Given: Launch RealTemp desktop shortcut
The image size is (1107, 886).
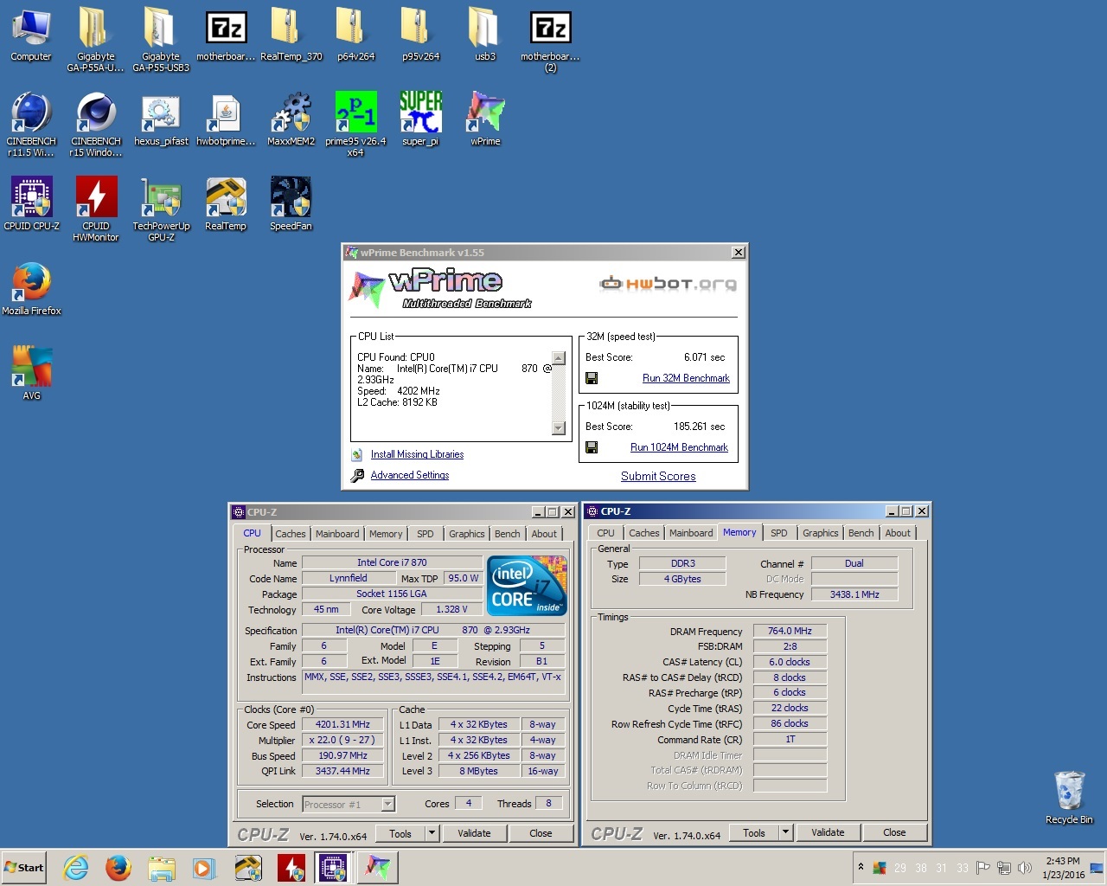Looking at the screenshot, I should point(226,204).
